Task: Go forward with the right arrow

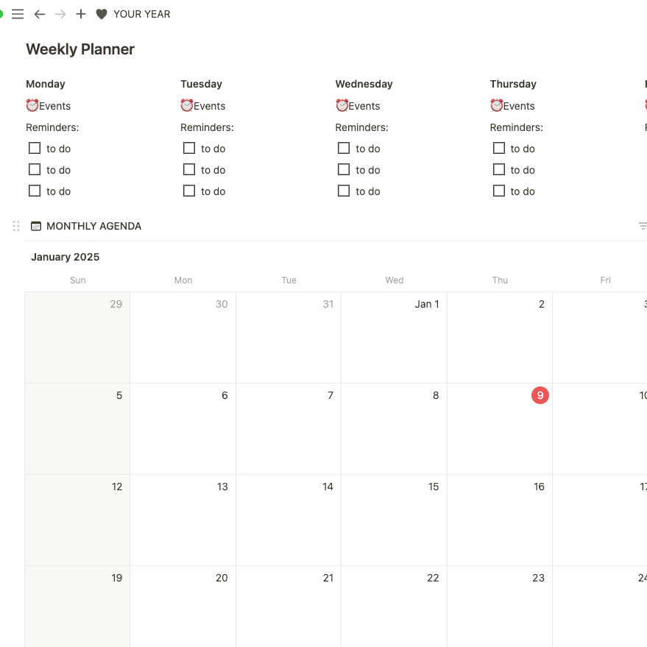Action: click(60, 14)
